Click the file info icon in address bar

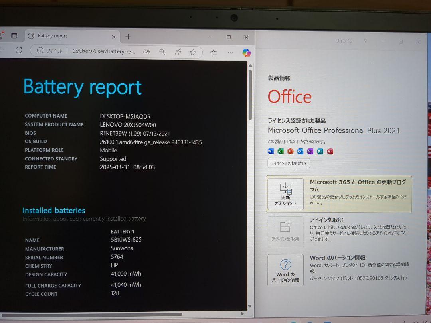[40, 51]
